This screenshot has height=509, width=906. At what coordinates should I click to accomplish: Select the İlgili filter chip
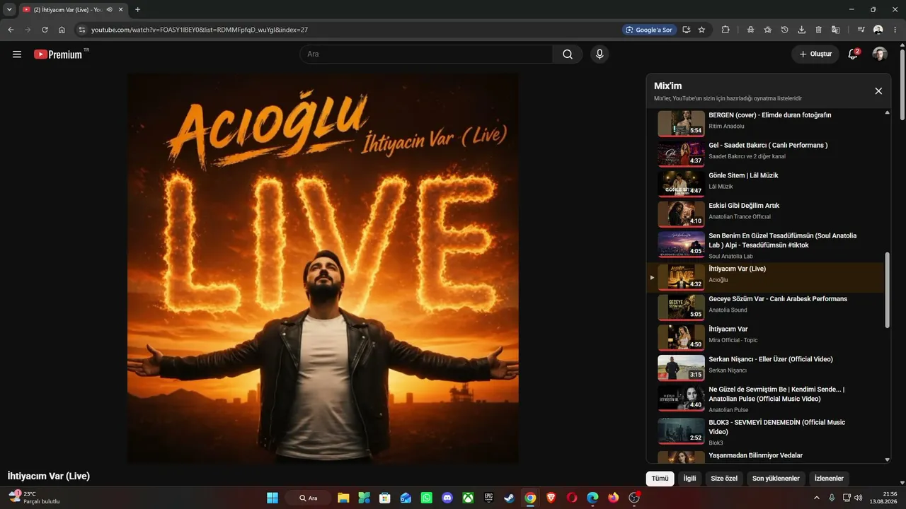pos(689,479)
